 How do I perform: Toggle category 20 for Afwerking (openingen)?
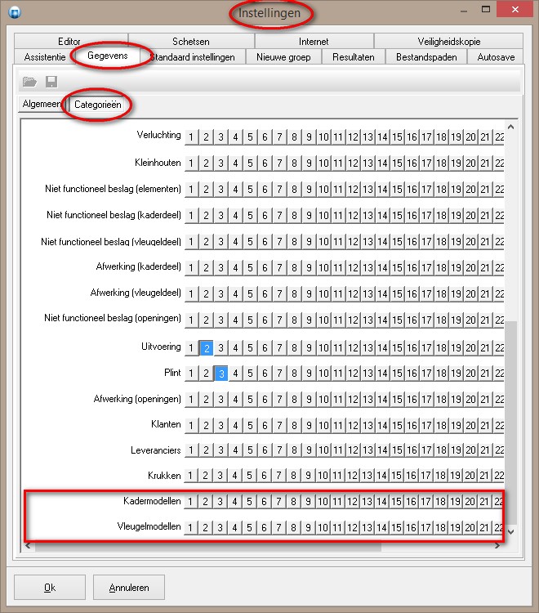(x=470, y=399)
